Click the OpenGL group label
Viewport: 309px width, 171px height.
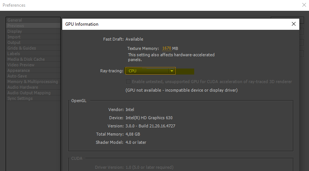click(x=79, y=101)
